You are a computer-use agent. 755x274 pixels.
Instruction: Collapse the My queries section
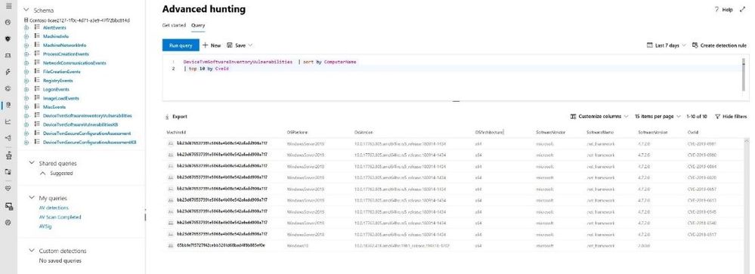click(32, 198)
